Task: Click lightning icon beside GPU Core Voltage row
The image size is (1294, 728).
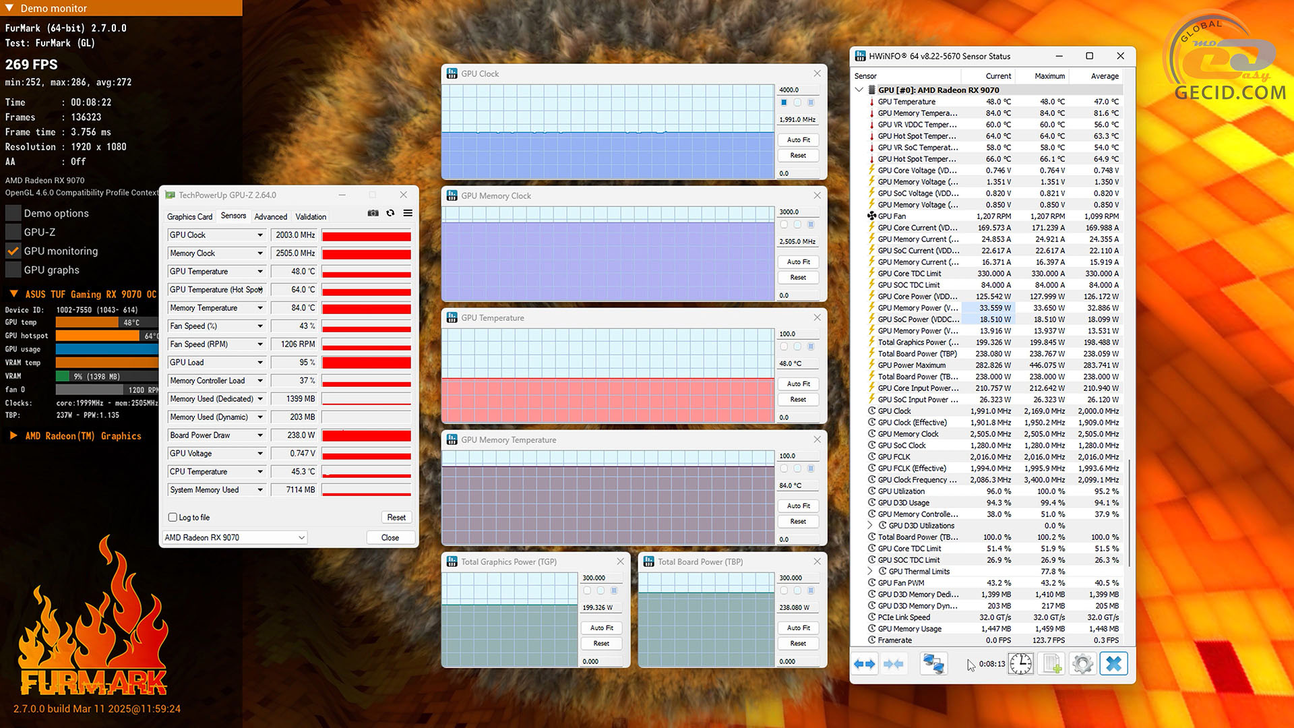Action: [x=871, y=171]
